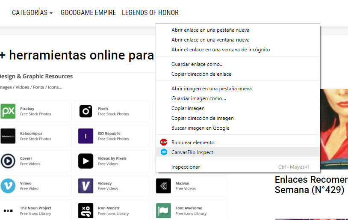
Task: Click the Pixabay title text
Action: pyautogui.click(x=27, y=109)
